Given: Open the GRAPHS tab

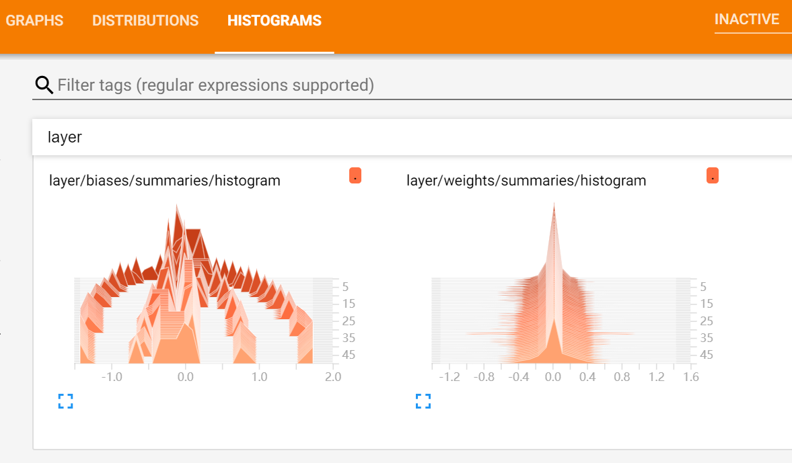Looking at the screenshot, I should click(x=34, y=21).
